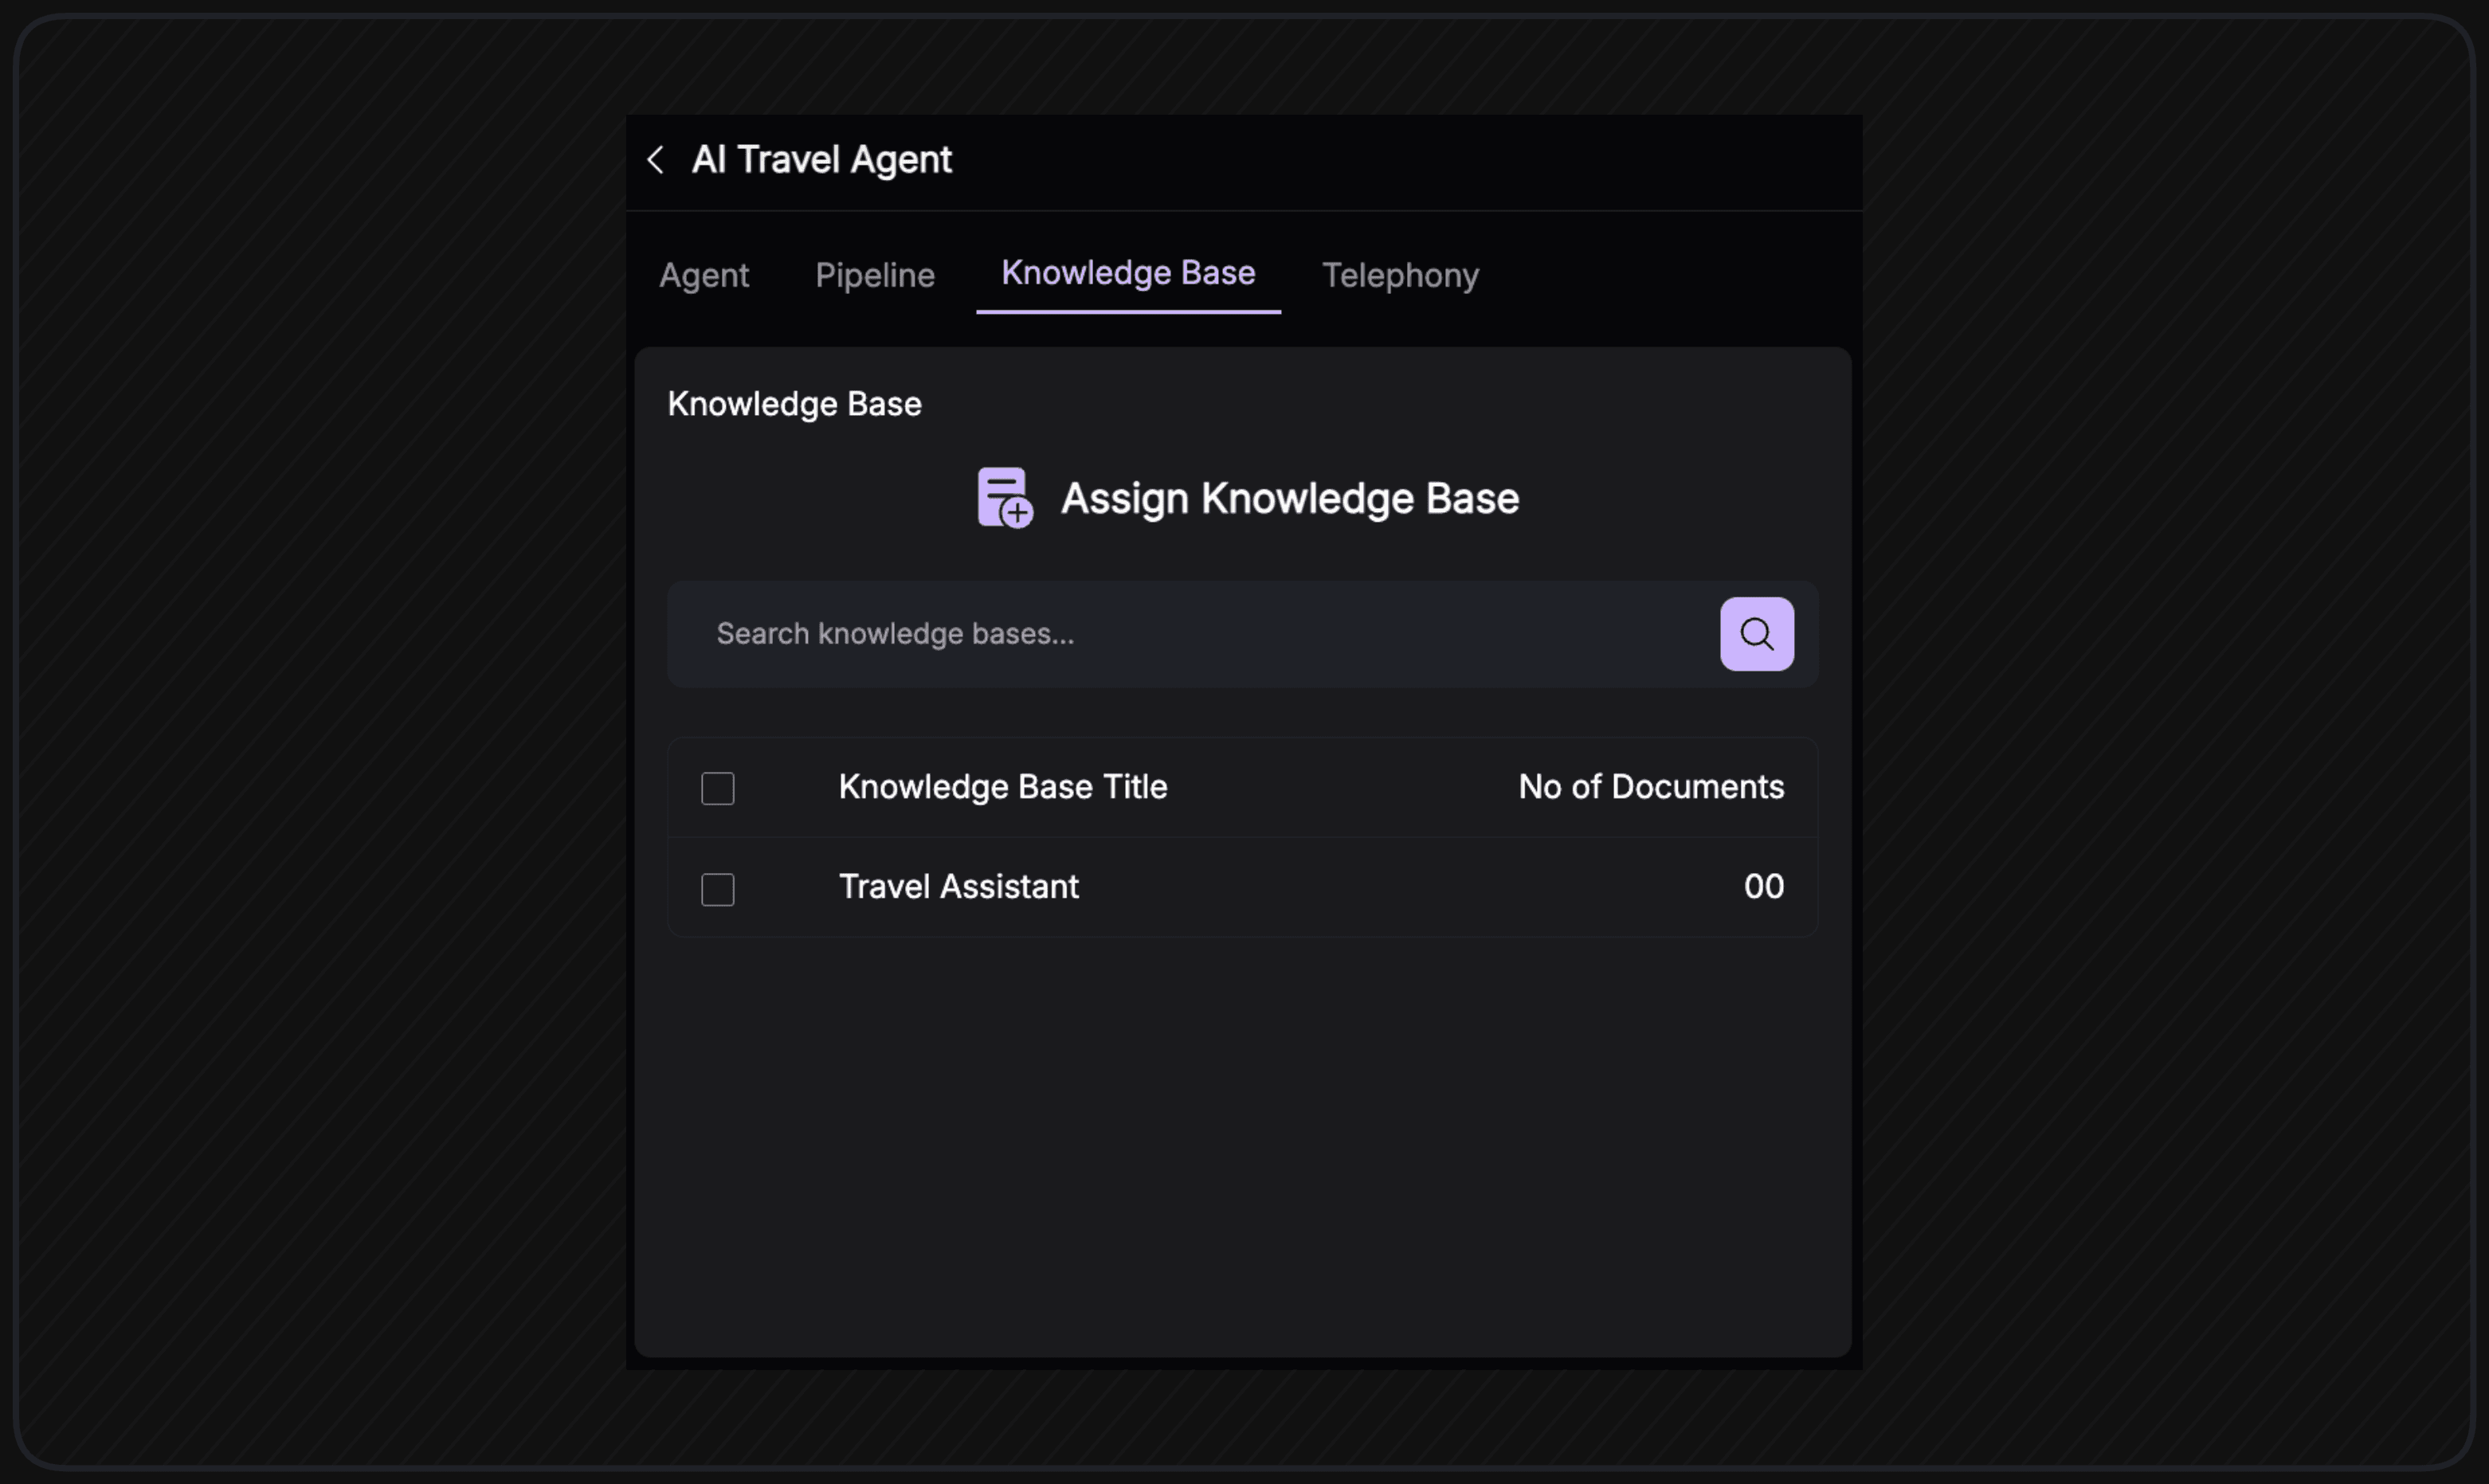Open the Telephony tab

(x=1399, y=275)
